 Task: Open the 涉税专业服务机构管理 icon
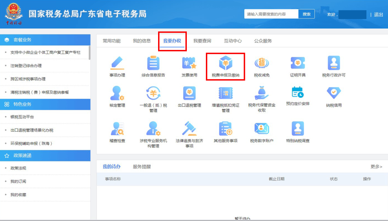153,128
